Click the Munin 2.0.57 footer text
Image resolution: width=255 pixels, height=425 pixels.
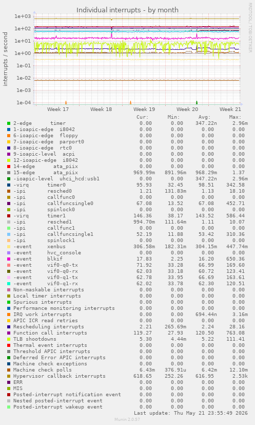[127, 419]
